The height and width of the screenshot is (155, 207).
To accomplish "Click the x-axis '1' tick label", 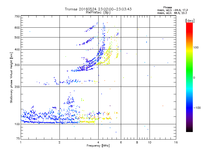I will pyautogui.click(x=21, y=142).
